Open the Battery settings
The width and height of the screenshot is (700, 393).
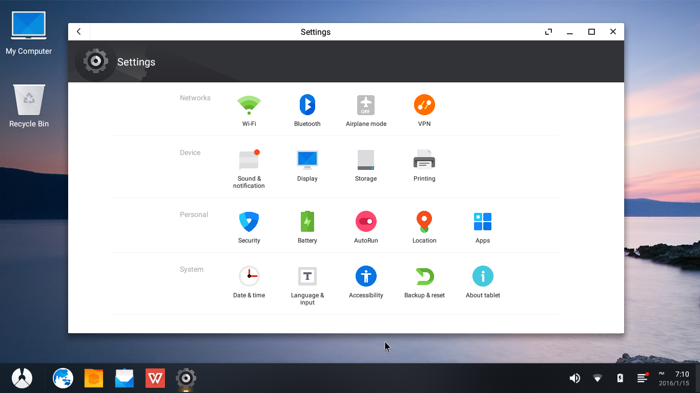[x=307, y=225]
